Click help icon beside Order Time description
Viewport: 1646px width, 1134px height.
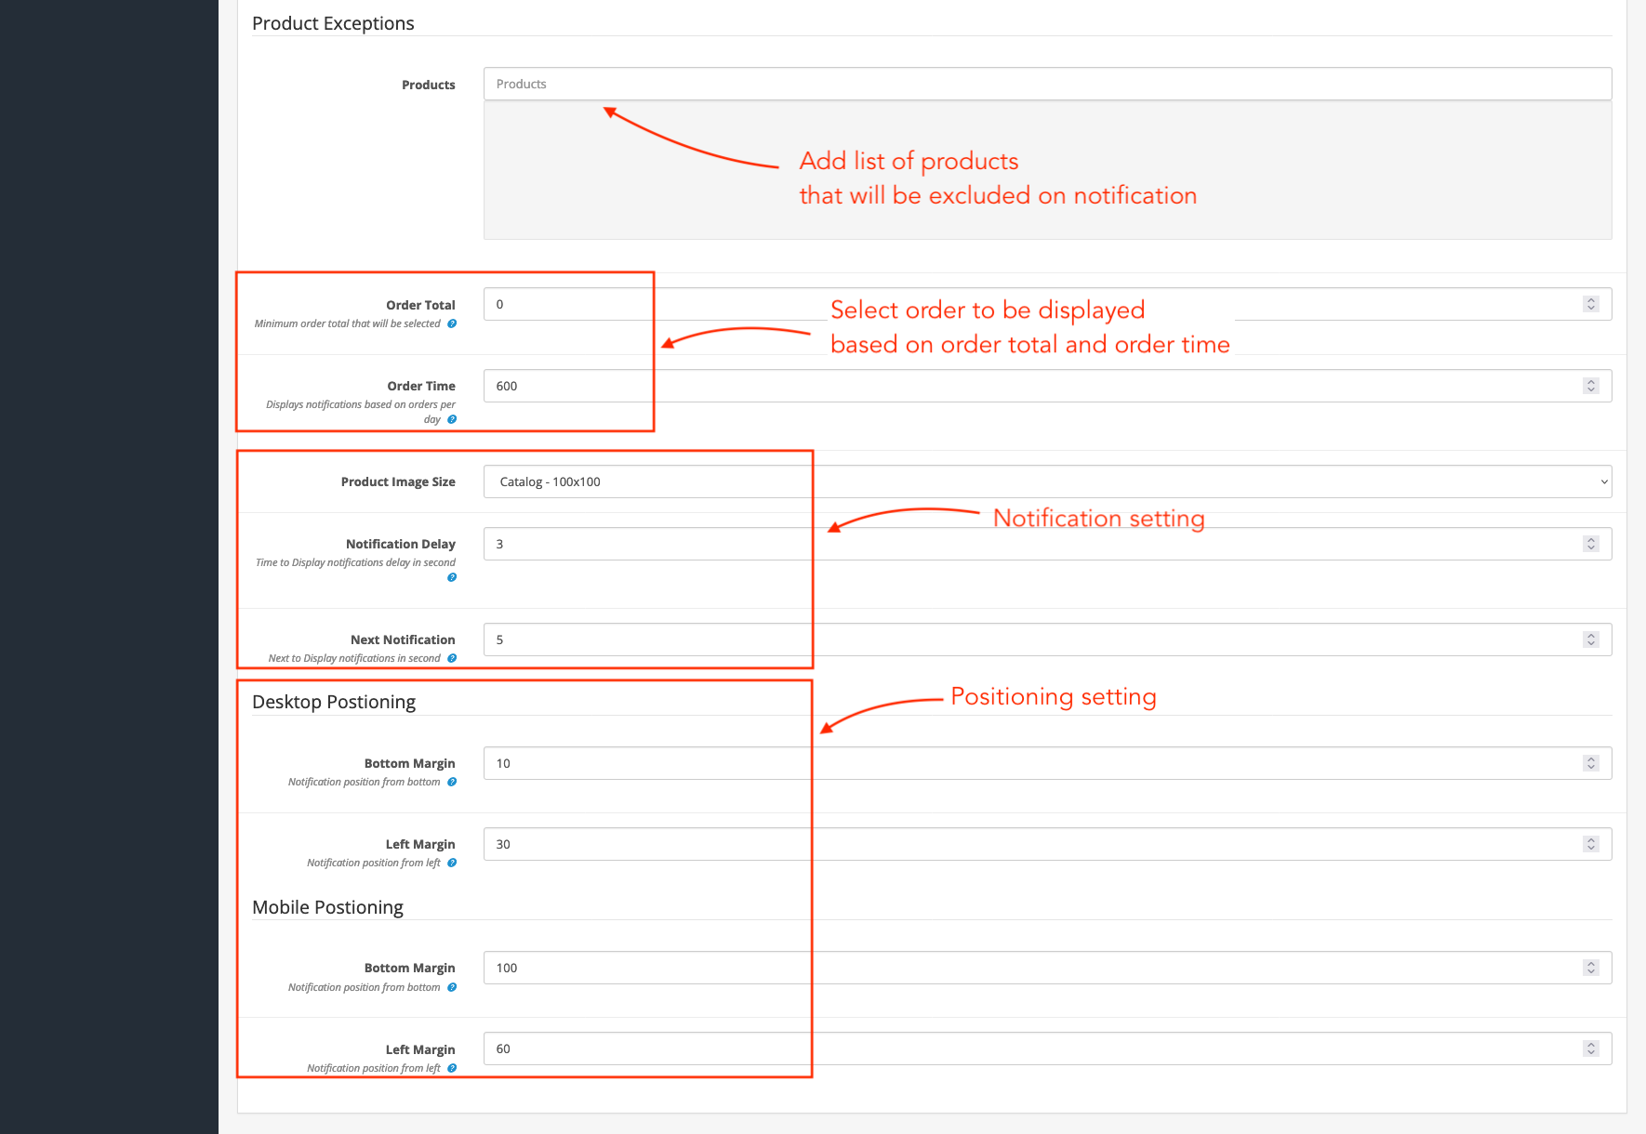pyautogui.click(x=452, y=419)
